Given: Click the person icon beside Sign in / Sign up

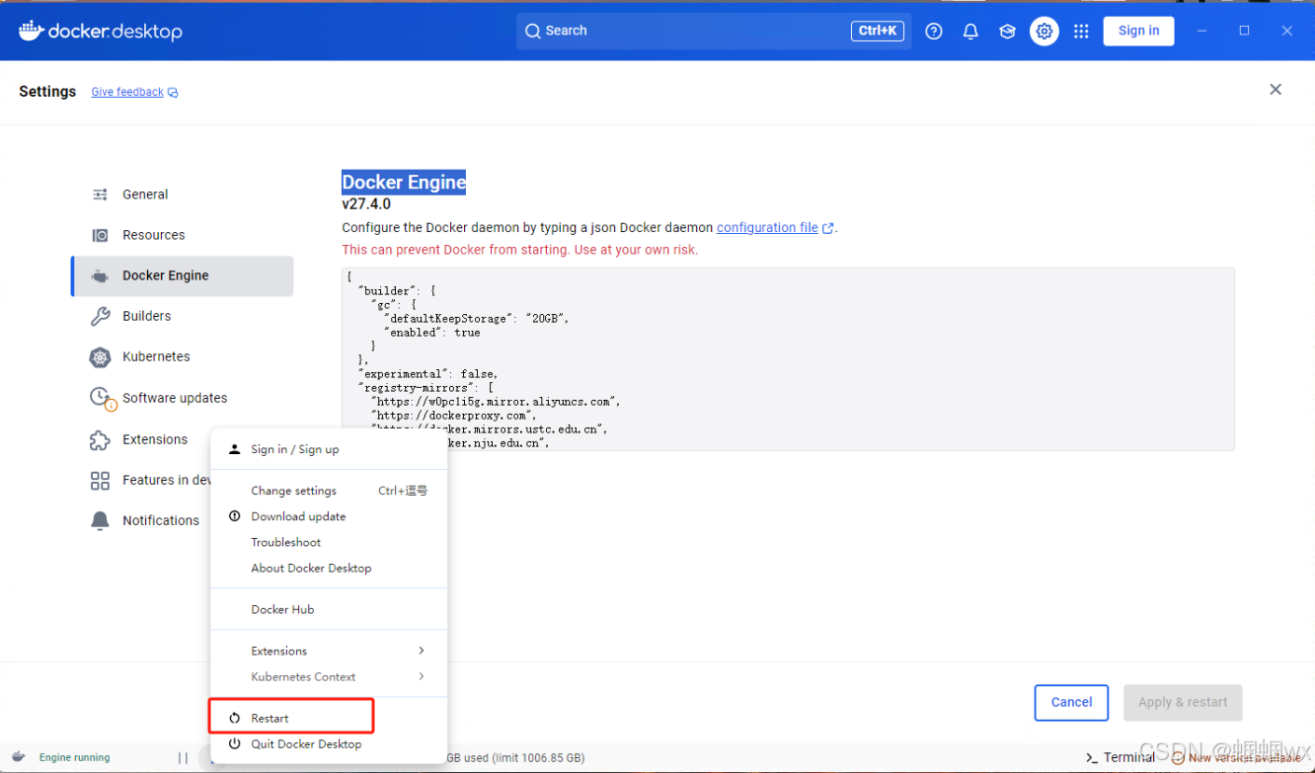Looking at the screenshot, I should pyautogui.click(x=235, y=449).
